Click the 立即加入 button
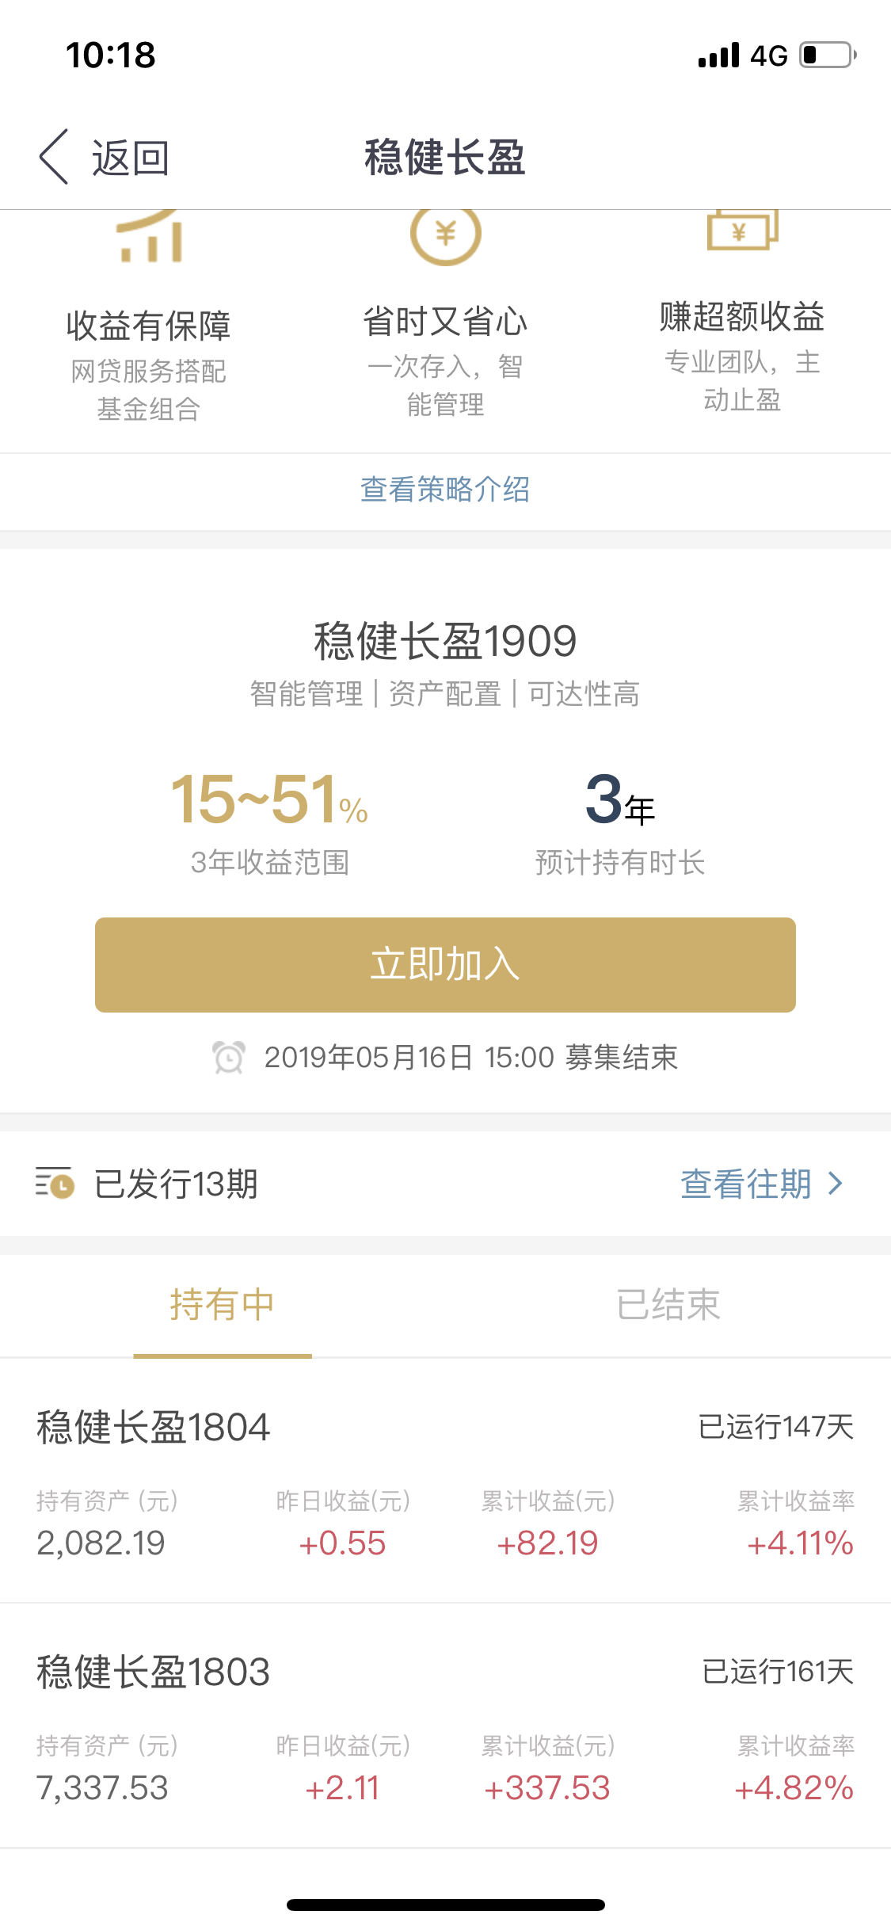This screenshot has height=1930, width=891. (445, 965)
